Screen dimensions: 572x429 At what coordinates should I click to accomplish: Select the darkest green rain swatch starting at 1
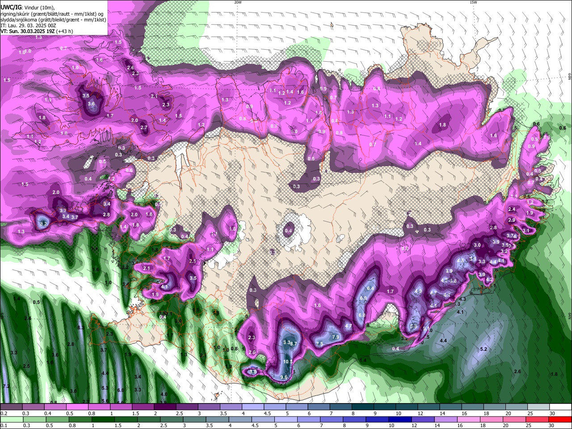click(x=103, y=419)
